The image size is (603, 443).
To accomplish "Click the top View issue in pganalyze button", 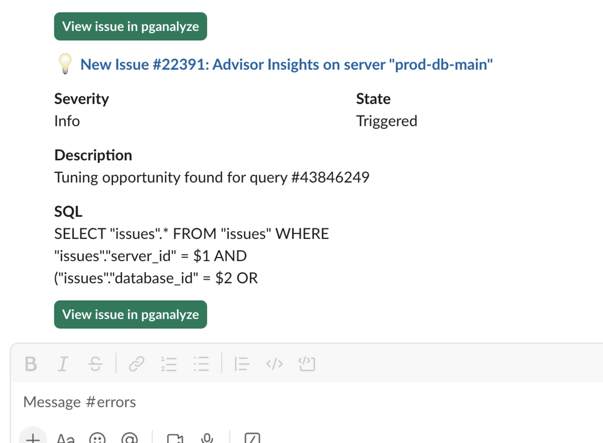I will tap(131, 27).
